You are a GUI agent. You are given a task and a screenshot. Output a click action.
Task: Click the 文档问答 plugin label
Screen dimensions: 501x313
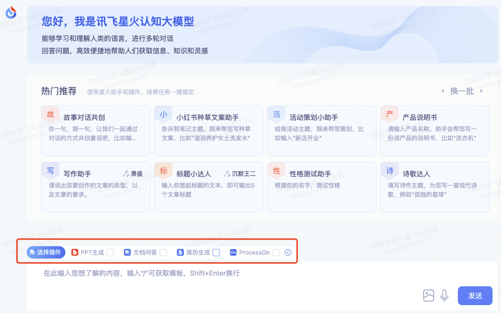(x=145, y=252)
